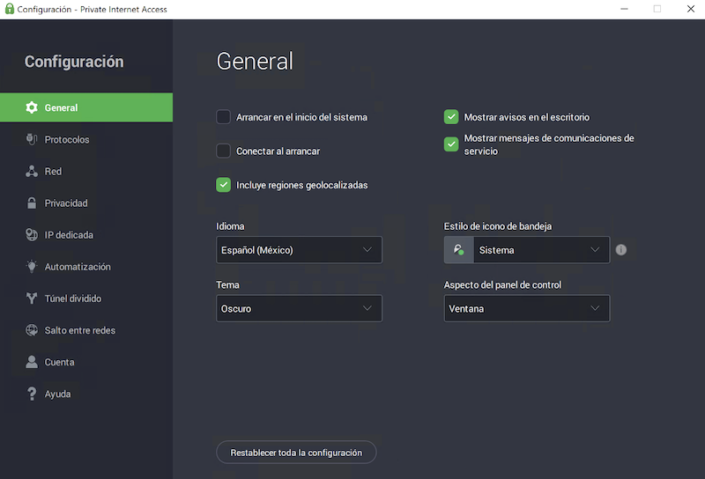The image size is (705, 479).
Task: Click the IP dedicada globe icon
Action: pyautogui.click(x=32, y=235)
